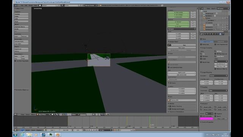243x137 pixels.
Task: Toggle Lock Camera to View checkbox
Action: pos(169,67)
